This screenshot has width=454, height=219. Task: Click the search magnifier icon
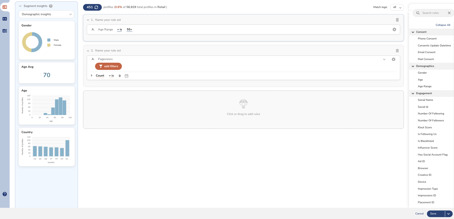(418, 13)
